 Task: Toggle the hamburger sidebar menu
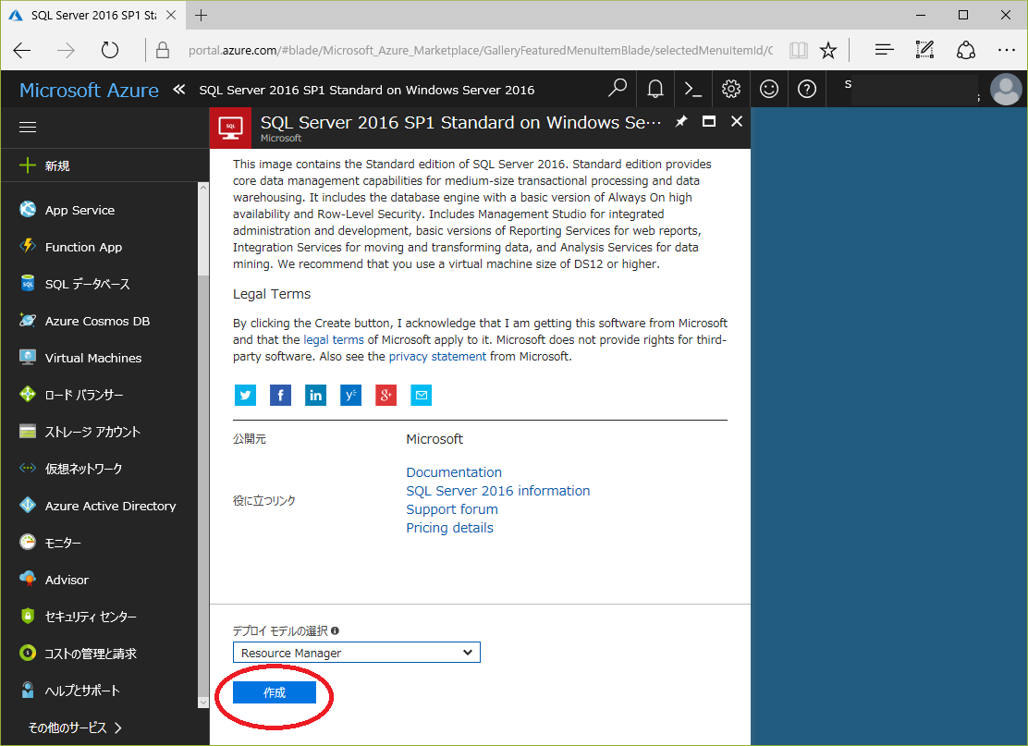coord(28,128)
